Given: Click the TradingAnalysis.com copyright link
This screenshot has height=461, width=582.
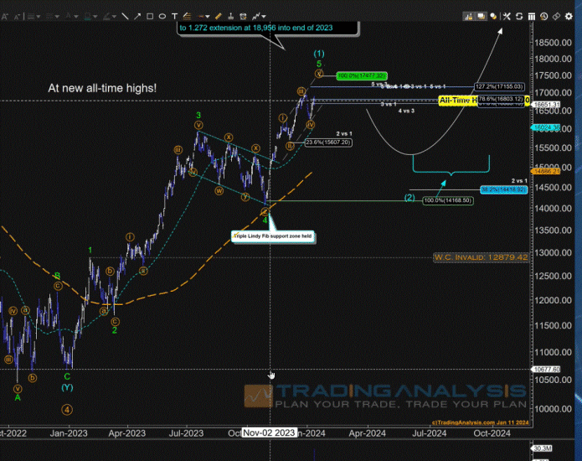Looking at the screenshot, I should (x=478, y=422).
